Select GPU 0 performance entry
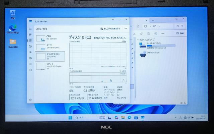 50,66
